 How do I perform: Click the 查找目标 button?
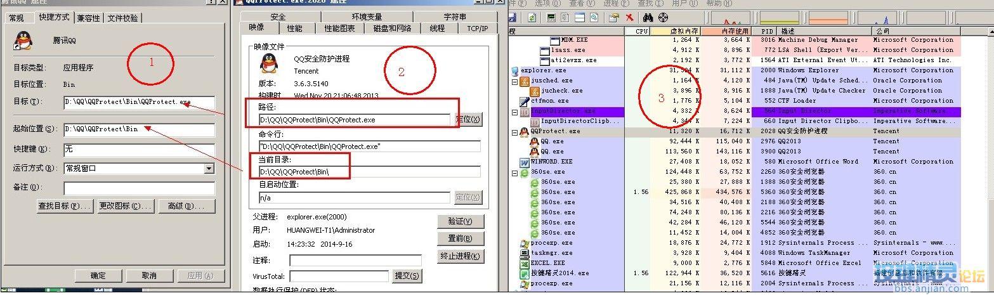(65, 206)
